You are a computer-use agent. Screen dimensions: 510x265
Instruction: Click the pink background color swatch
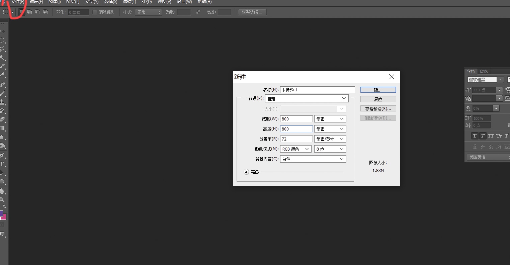click(x=4, y=217)
